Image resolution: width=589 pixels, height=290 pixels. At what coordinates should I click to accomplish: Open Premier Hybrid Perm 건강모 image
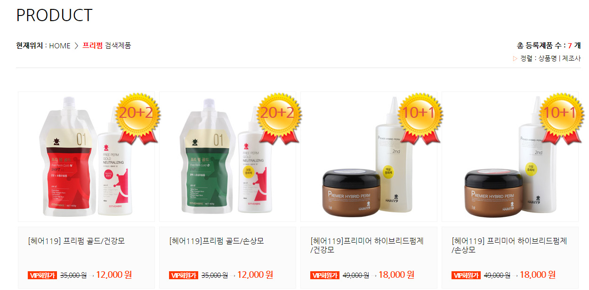pos(369,157)
